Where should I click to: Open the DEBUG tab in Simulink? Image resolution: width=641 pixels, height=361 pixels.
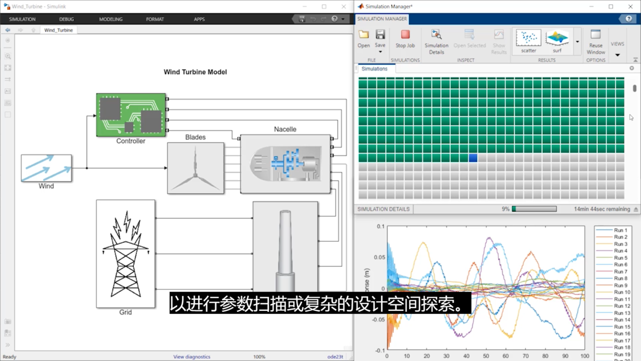[x=67, y=19]
